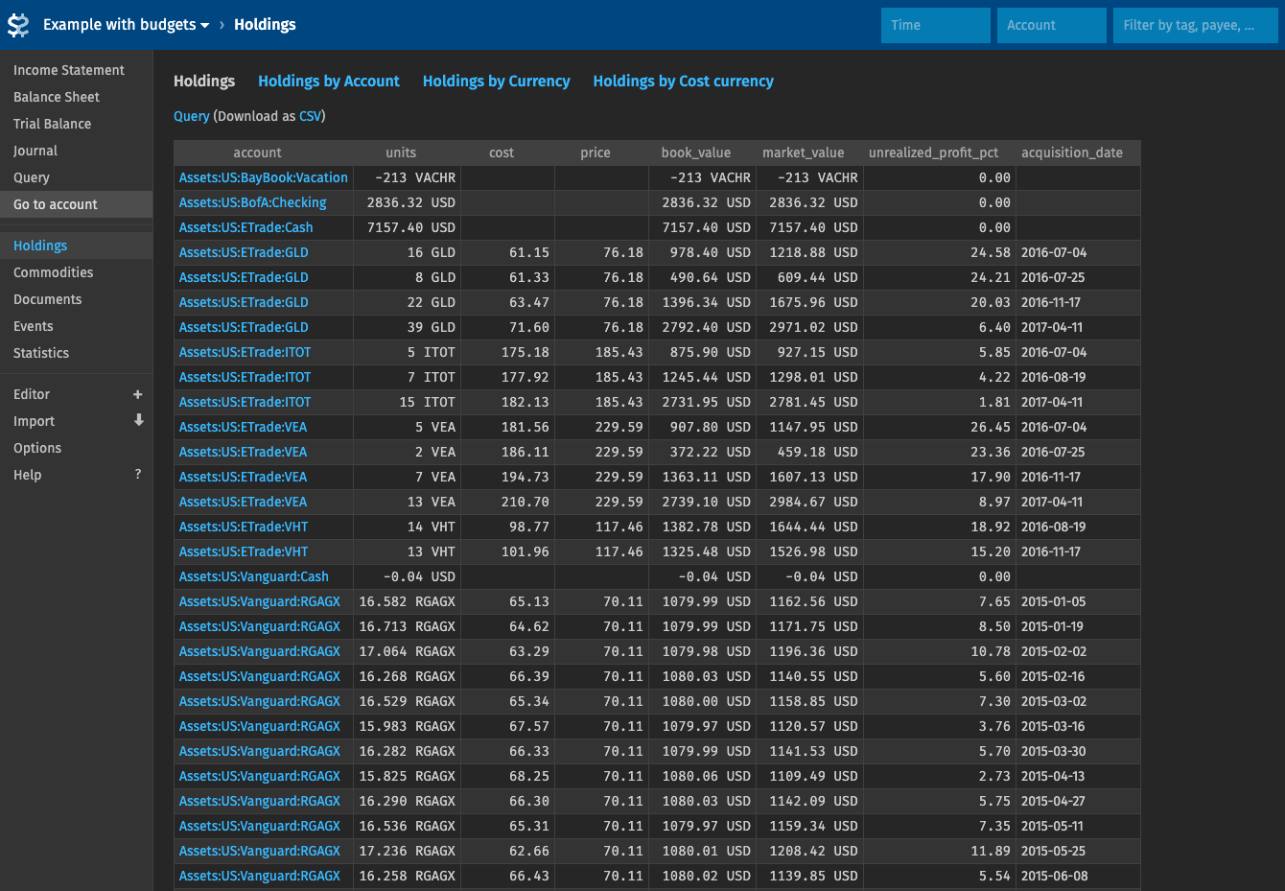This screenshot has width=1285, height=891.
Task: Open ETrade:VHT link with 14 VHT units
Action: point(244,527)
